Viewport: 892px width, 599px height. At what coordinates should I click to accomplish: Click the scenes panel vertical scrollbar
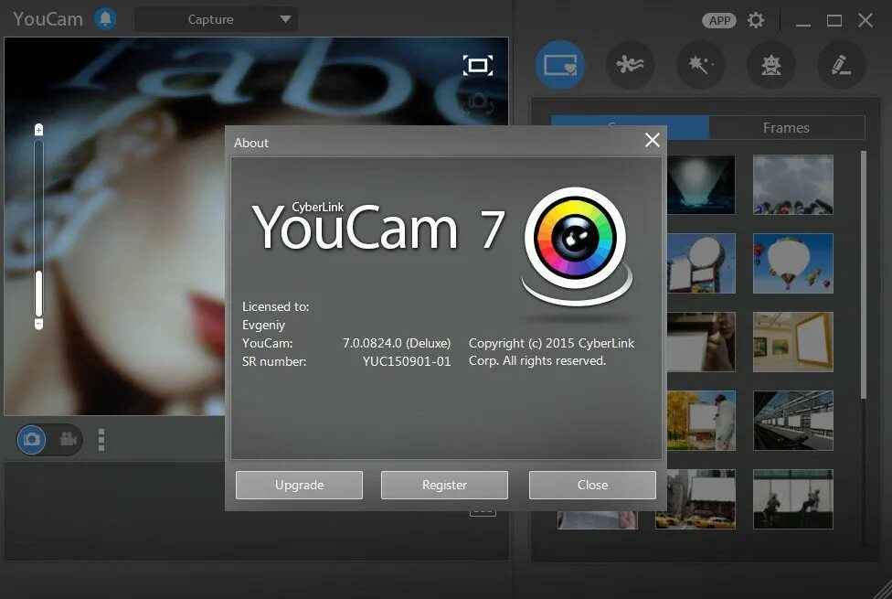click(864, 274)
